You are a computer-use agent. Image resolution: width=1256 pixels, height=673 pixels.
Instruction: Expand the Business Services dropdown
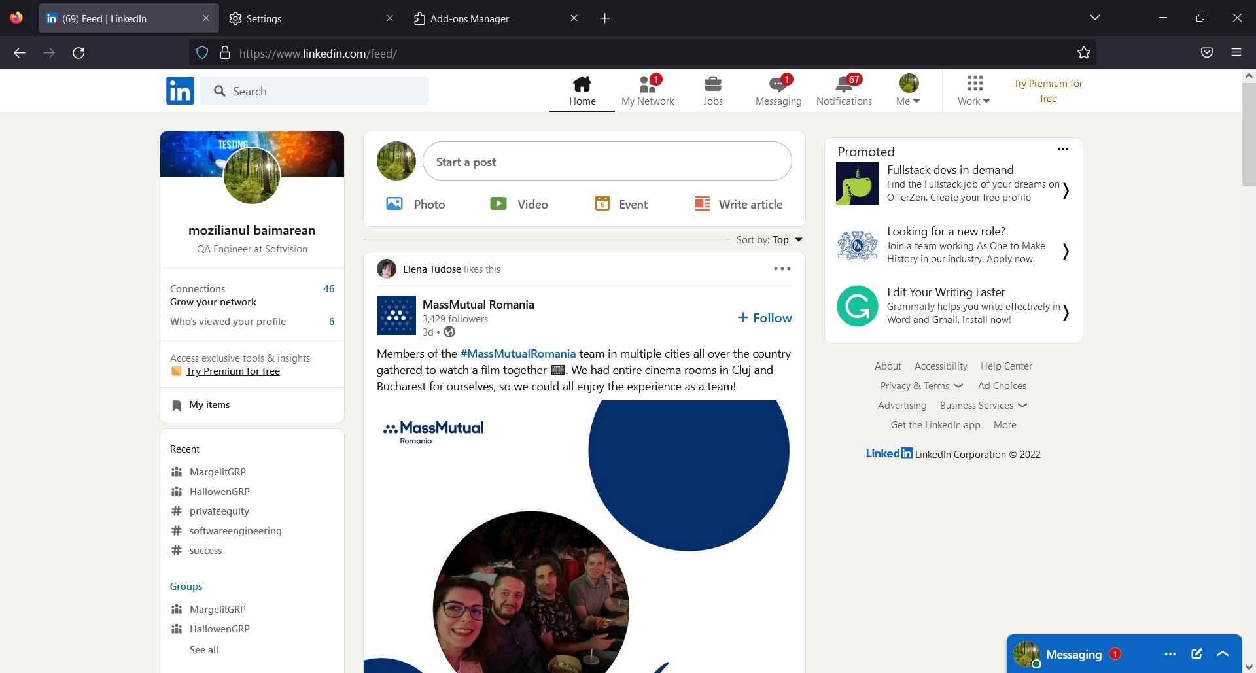click(x=983, y=405)
